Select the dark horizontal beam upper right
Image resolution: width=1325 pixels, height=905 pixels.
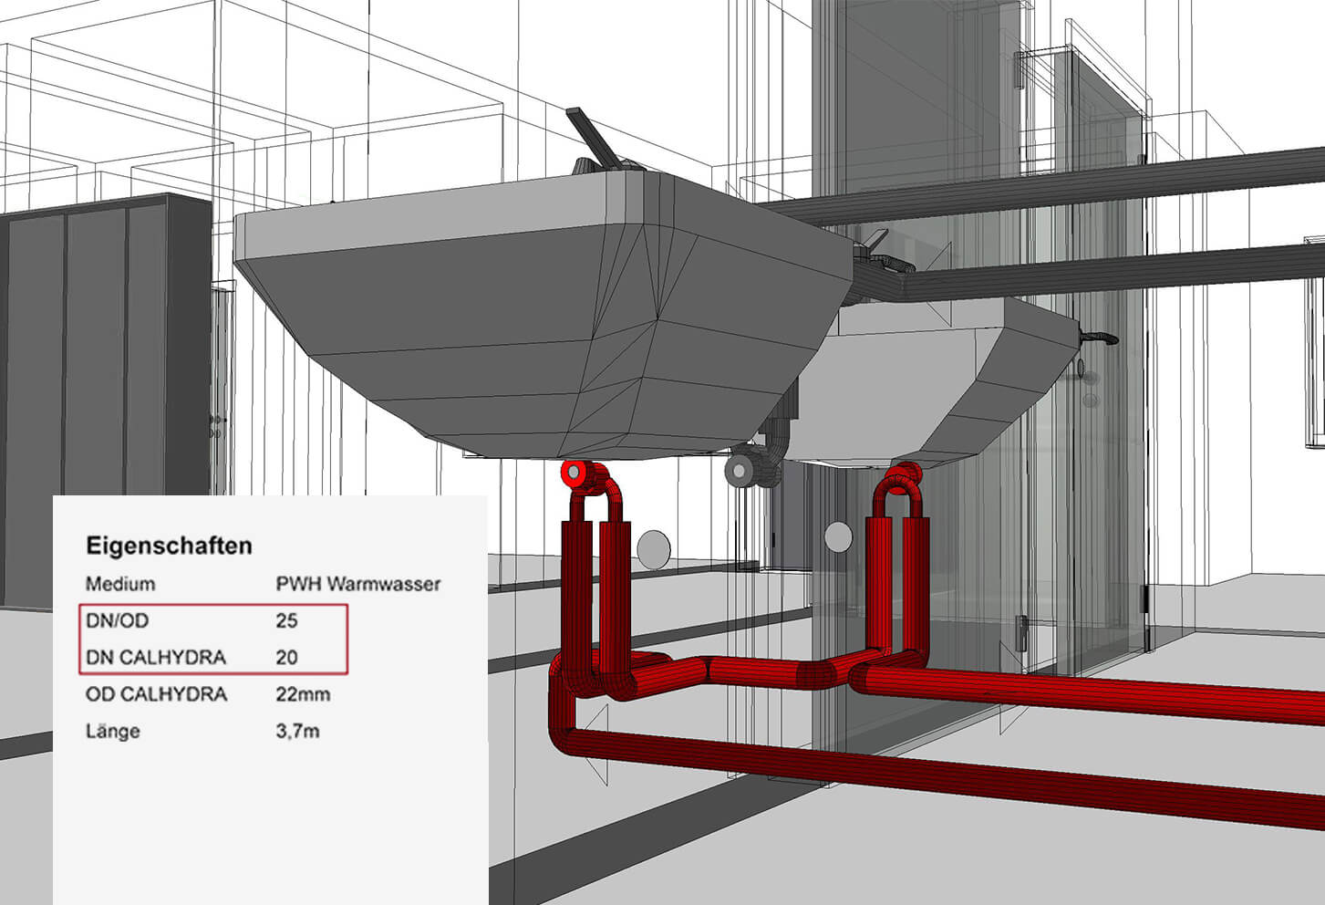click(x=1049, y=192)
